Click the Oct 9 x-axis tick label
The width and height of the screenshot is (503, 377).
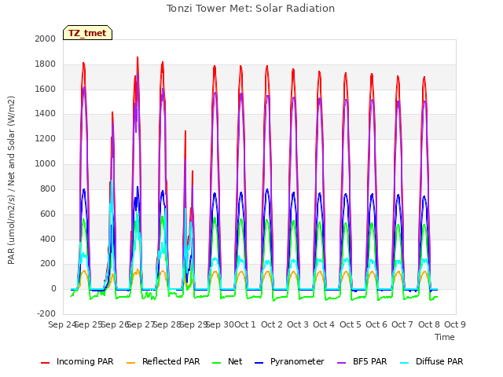[x=455, y=324]
